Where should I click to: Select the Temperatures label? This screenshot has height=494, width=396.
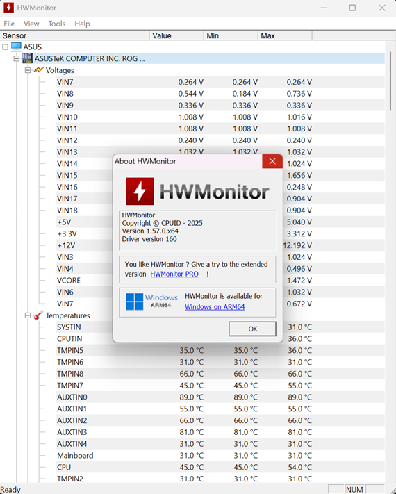pyautogui.click(x=67, y=315)
